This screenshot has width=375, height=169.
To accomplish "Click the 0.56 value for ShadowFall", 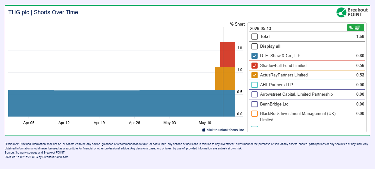I will click(x=360, y=65).
